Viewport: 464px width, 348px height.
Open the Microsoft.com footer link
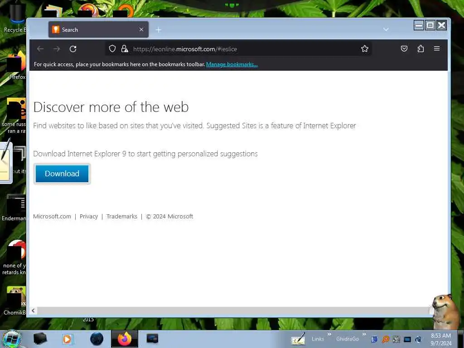pos(52,216)
